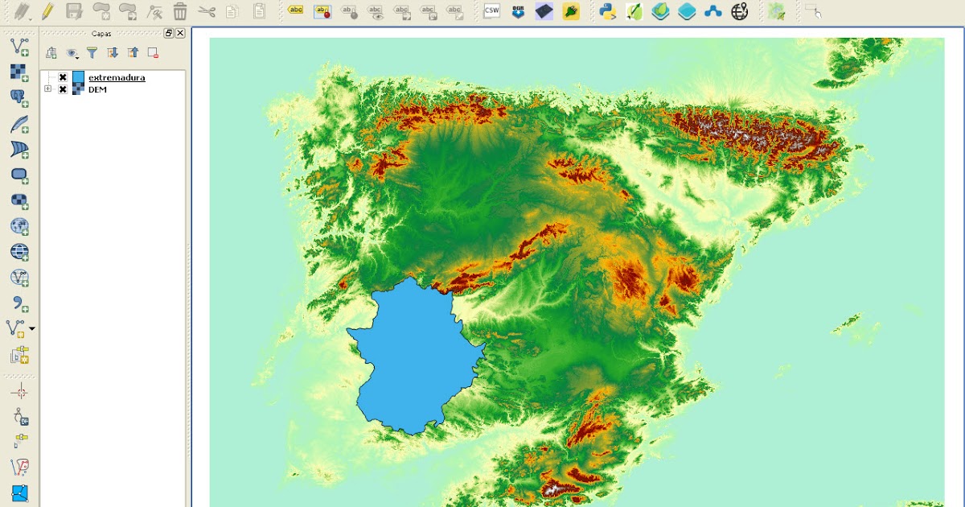This screenshot has width=965, height=507.
Task: Toggle layer labeling with the yellow abc icon
Action: click(x=294, y=11)
